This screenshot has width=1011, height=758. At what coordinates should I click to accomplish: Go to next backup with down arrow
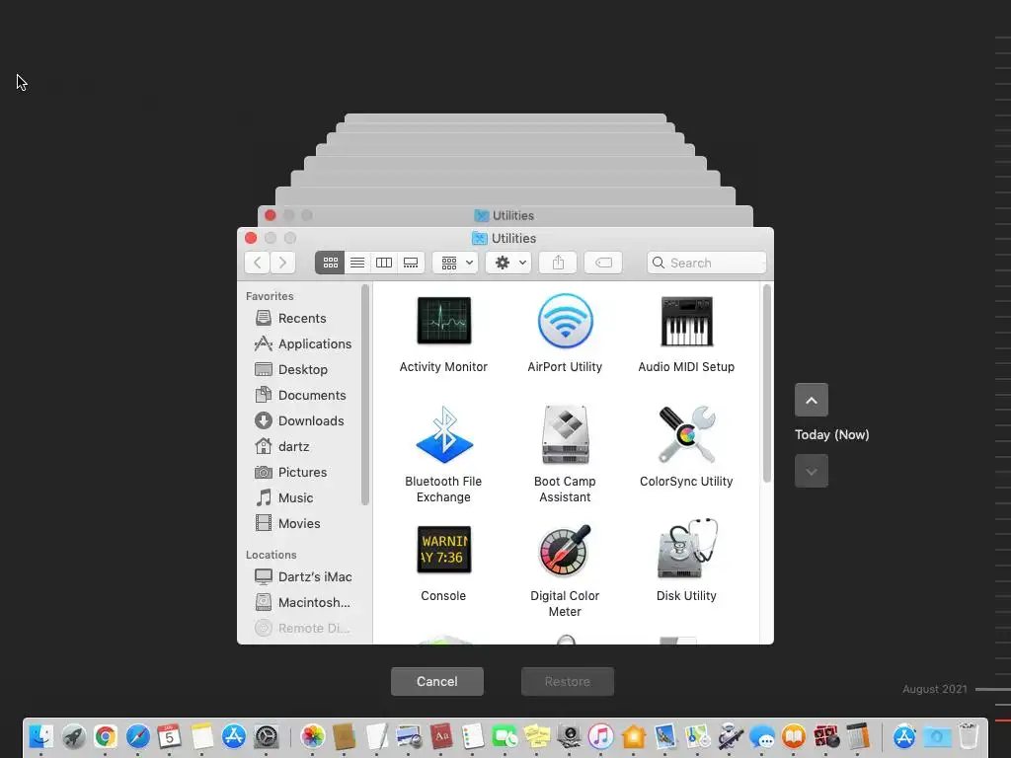pos(812,471)
